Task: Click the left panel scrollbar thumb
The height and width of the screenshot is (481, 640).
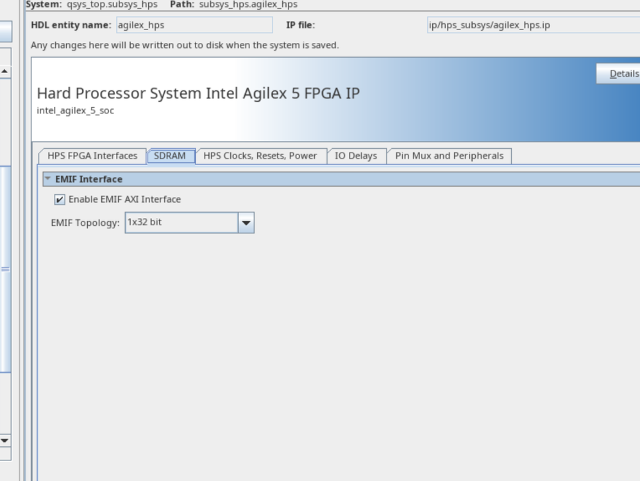Action: [x=5, y=269]
